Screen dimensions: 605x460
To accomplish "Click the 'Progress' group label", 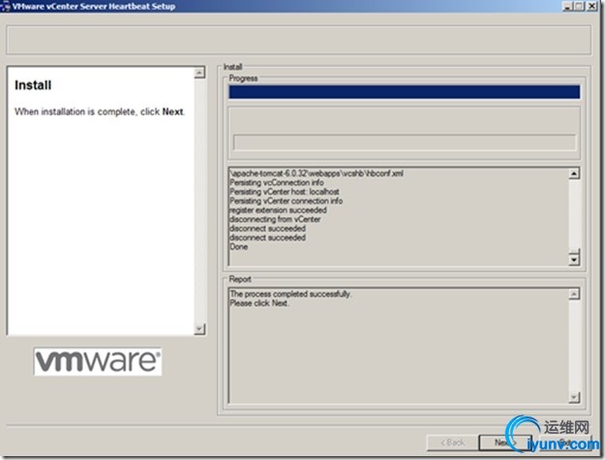I will (243, 78).
